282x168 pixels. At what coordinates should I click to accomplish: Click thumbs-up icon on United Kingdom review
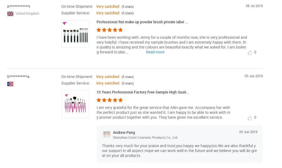coord(250,53)
